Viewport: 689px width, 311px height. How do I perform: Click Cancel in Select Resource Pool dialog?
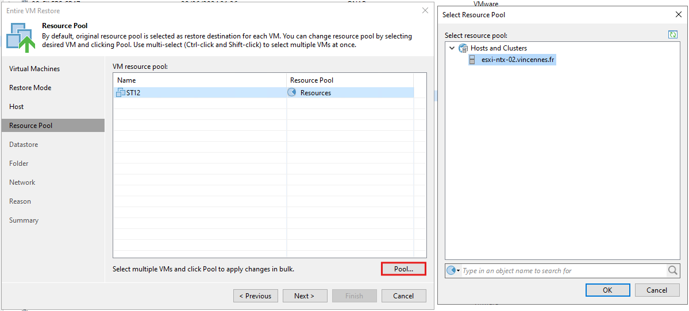point(657,290)
